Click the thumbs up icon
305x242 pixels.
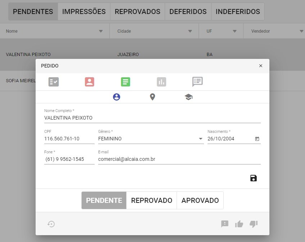pos(239,224)
